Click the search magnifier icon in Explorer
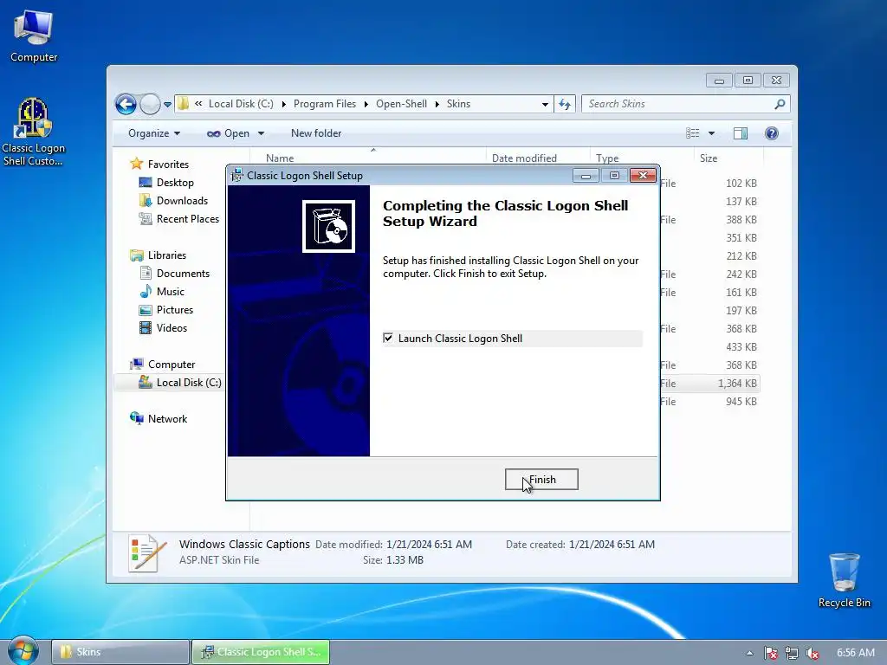 click(x=780, y=104)
